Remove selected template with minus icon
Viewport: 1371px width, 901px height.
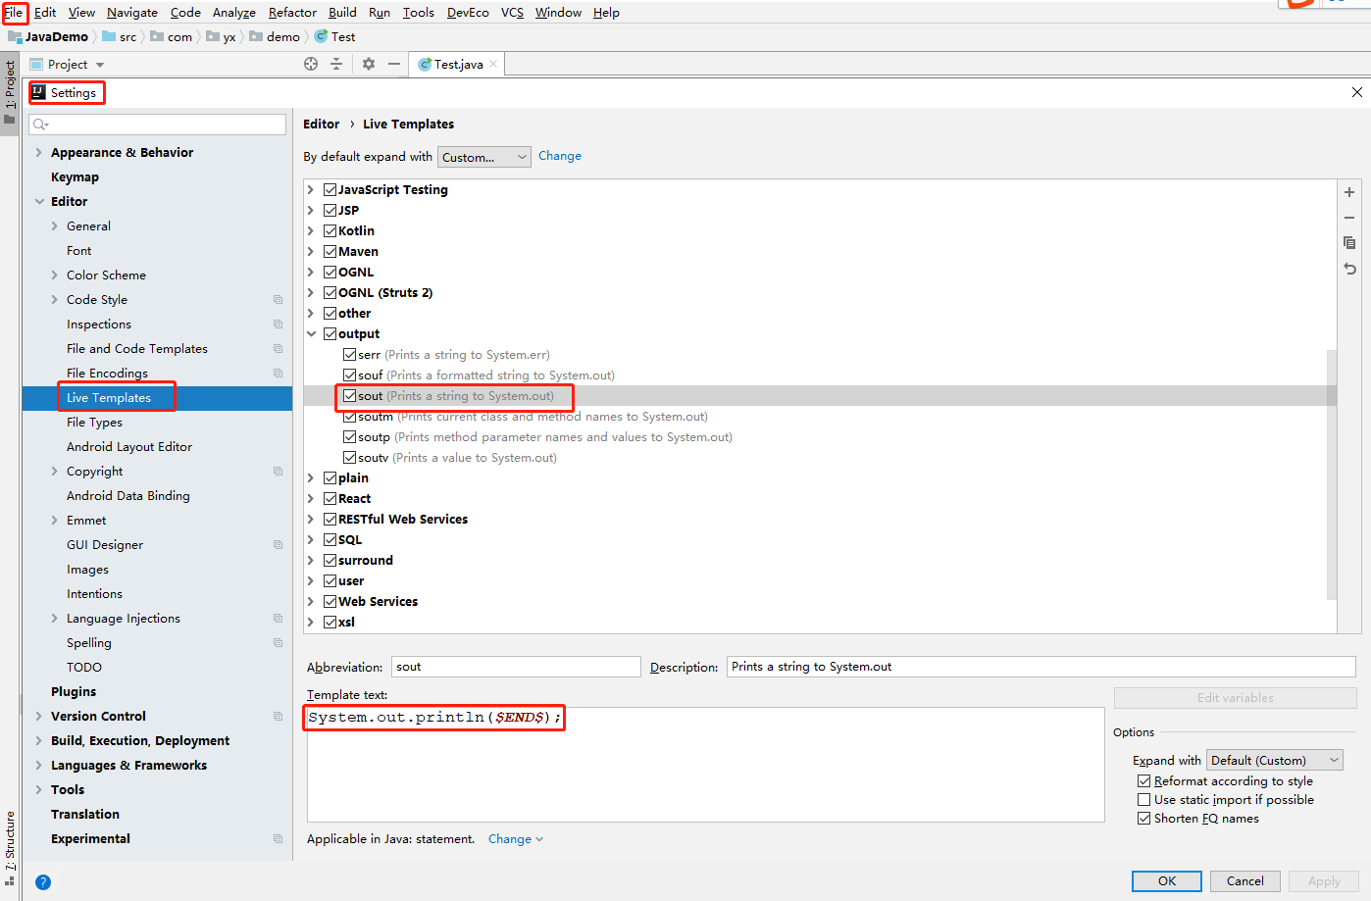(x=1349, y=218)
